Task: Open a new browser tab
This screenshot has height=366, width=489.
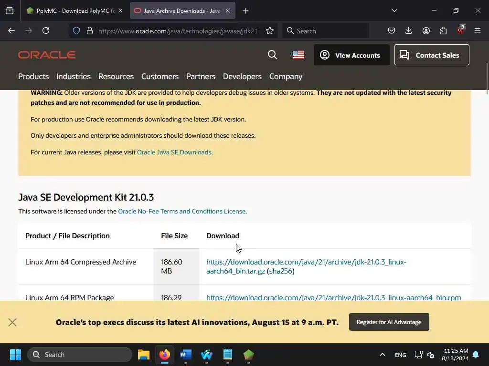Action: (x=246, y=11)
